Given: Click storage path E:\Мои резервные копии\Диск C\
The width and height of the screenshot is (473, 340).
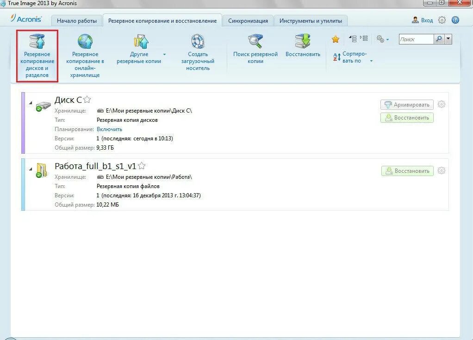Looking at the screenshot, I should click(149, 111).
